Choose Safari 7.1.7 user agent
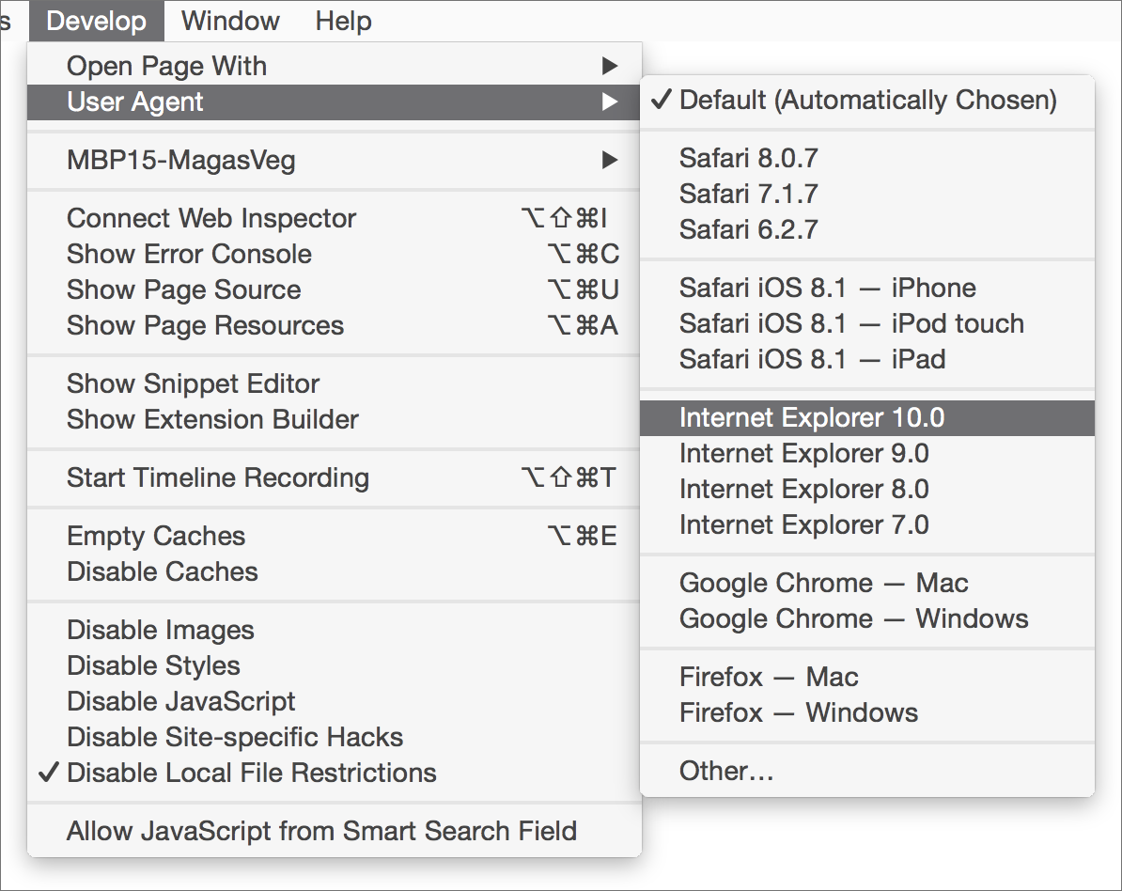 coord(867,194)
